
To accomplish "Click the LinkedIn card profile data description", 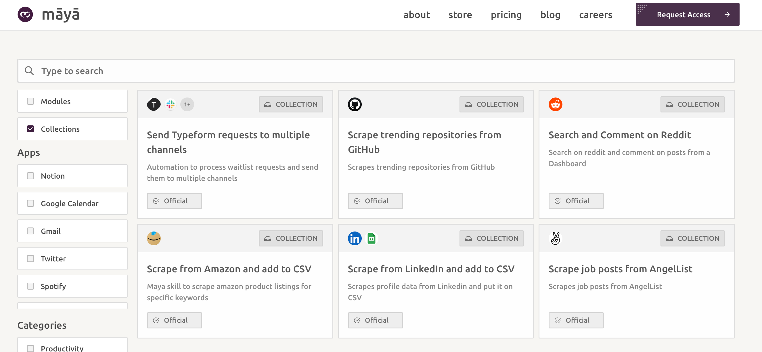I will point(430,292).
